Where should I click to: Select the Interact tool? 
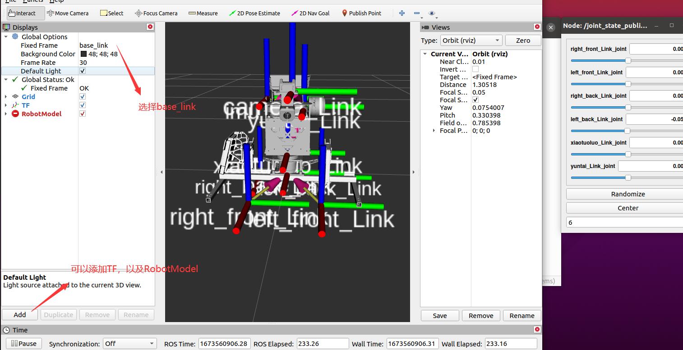pyautogui.click(x=22, y=13)
